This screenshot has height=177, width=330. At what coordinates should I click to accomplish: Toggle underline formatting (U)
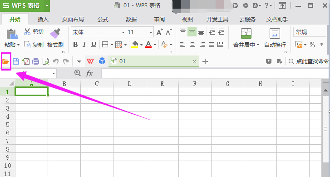94,45
